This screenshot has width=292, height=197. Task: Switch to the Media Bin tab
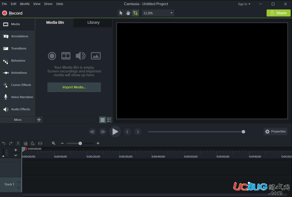tap(55, 22)
